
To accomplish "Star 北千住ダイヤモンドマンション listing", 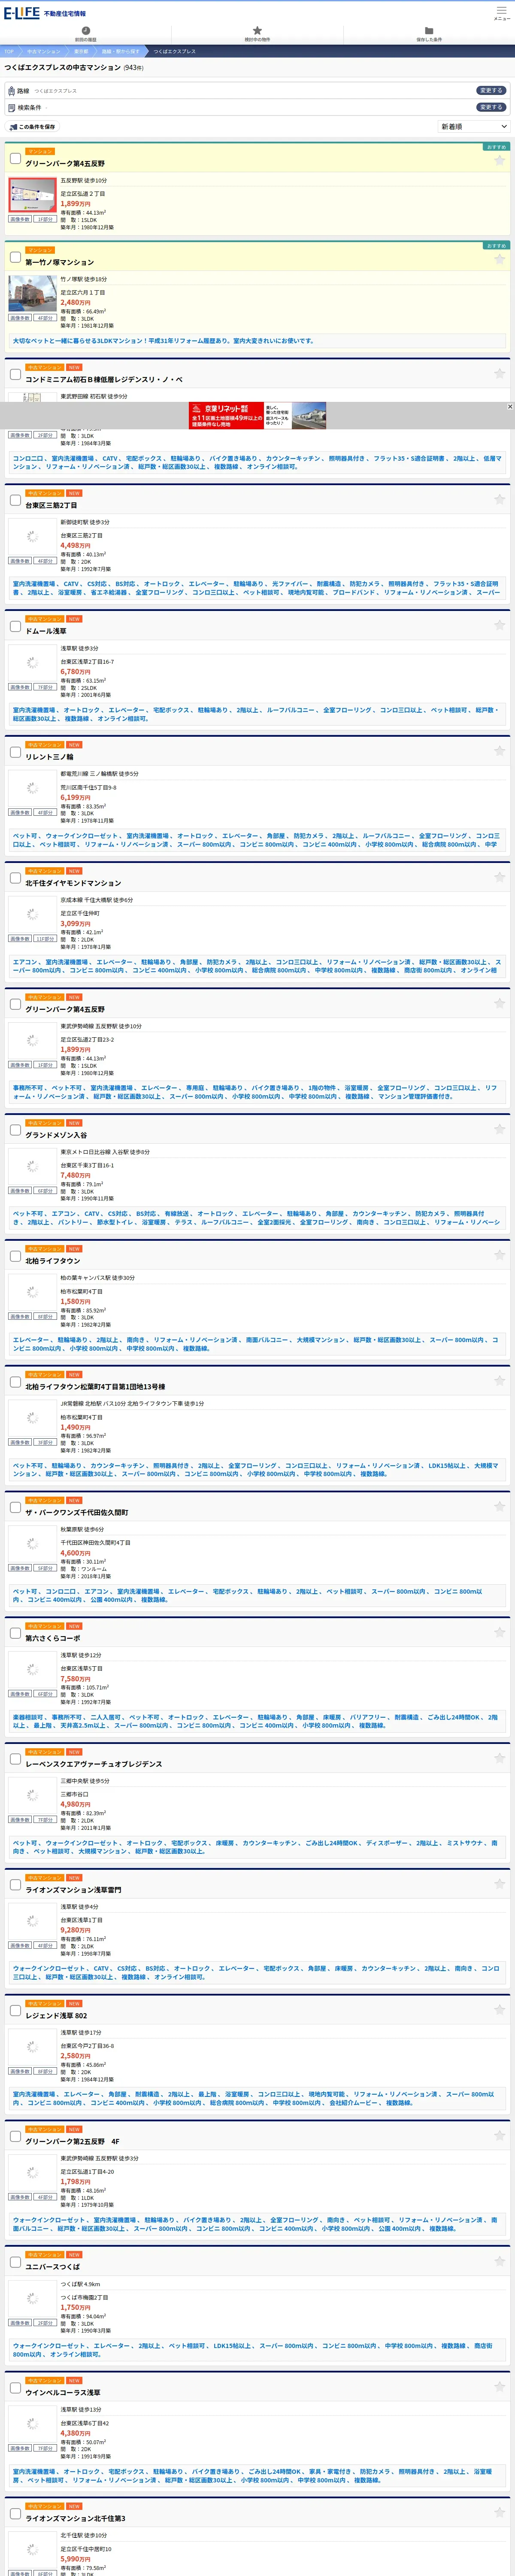I will 499,877.
